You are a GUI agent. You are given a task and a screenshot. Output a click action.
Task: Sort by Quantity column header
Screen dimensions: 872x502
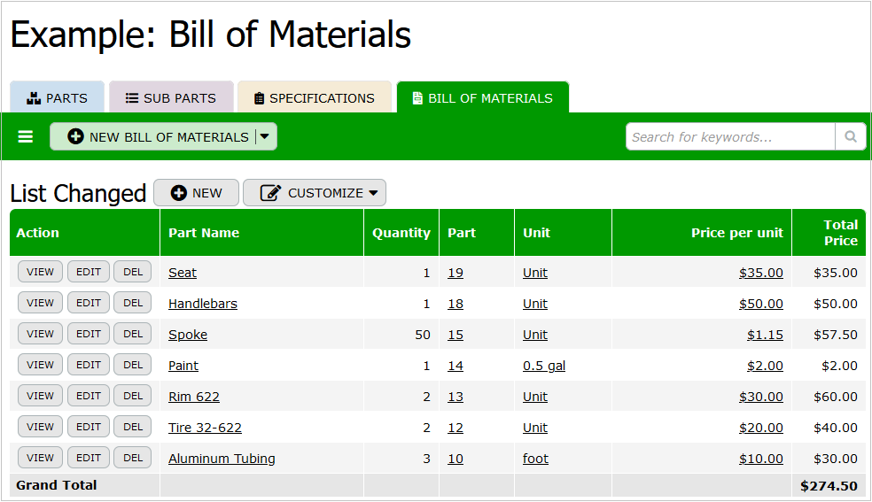[401, 233]
